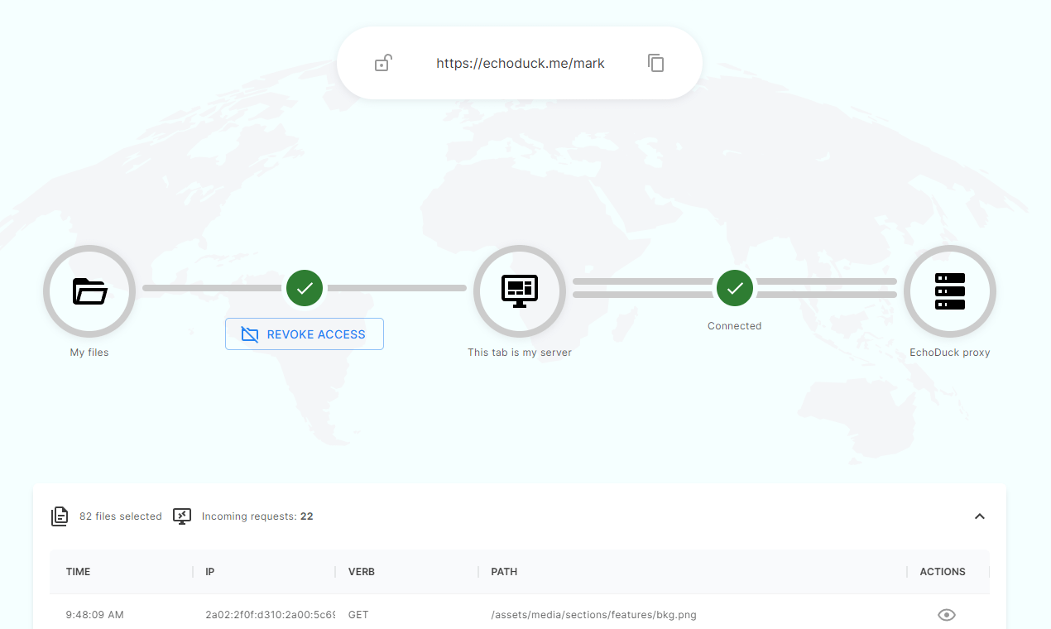Click the EchoDuck proxy server icon
This screenshot has width=1051, height=629.
[x=949, y=291]
